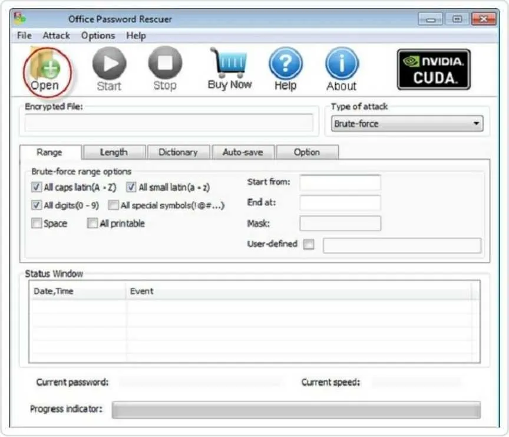Uncheck All small latin(a - z)

click(x=131, y=187)
